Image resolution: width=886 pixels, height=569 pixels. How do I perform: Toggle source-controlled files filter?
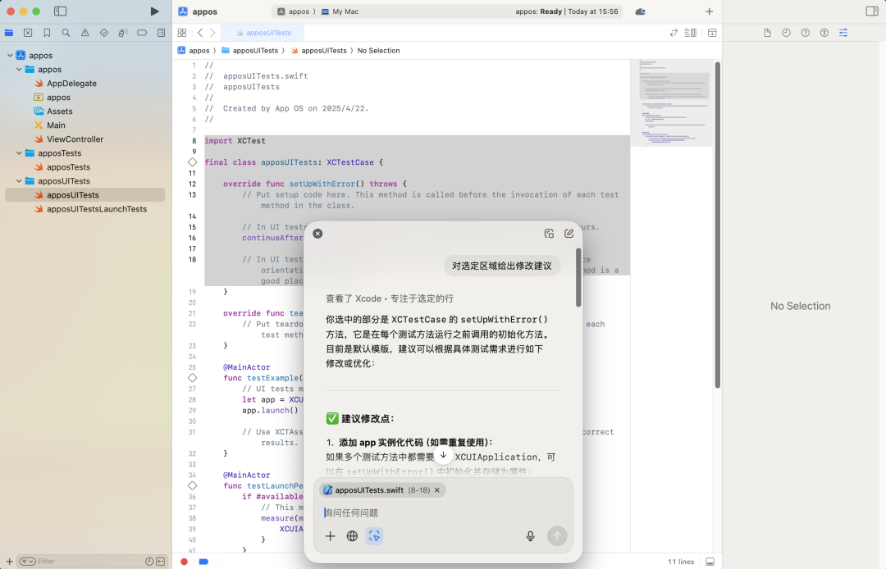coord(161,561)
